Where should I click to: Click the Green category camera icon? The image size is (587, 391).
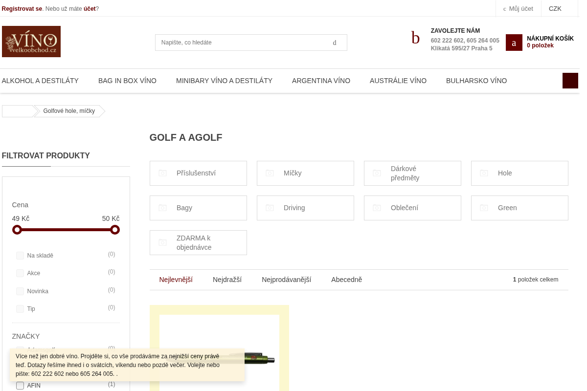coord(484,208)
